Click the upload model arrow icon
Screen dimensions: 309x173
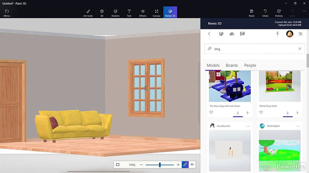click(x=277, y=34)
